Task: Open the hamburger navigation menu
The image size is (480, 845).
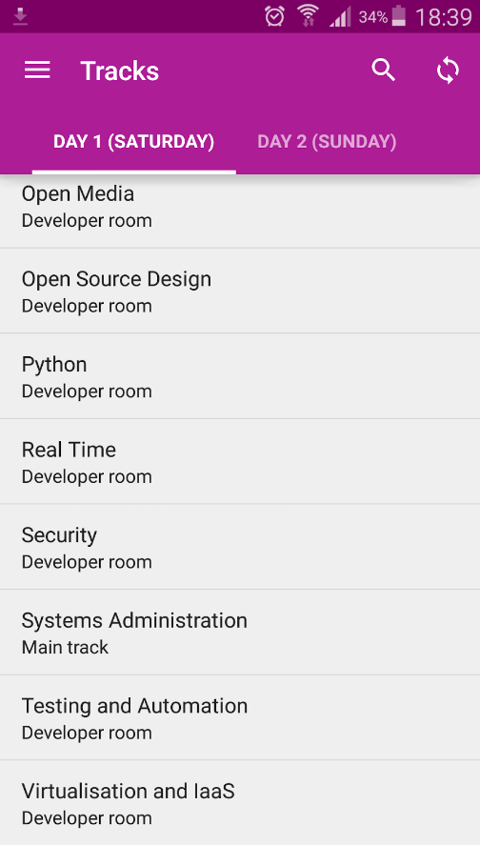Action: (37, 70)
